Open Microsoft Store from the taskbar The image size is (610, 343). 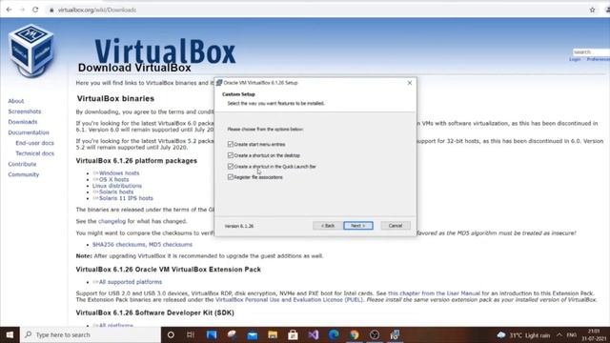pyautogui.click(x=293, y=334)
